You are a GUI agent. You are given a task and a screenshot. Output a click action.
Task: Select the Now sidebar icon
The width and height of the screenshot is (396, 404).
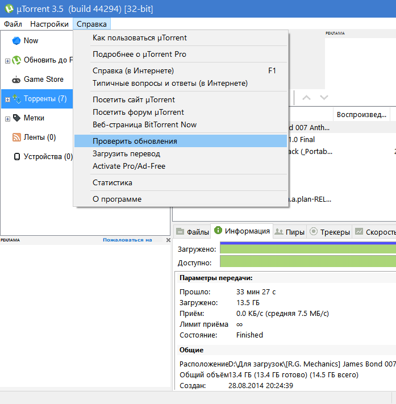click(16, 41)
